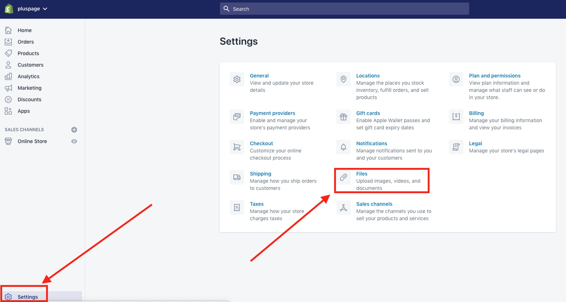The image size is (566, 302).
Task: Click 'Manage your store's legal pages' text
Action: pyautogui.click(x=506, y=151)
